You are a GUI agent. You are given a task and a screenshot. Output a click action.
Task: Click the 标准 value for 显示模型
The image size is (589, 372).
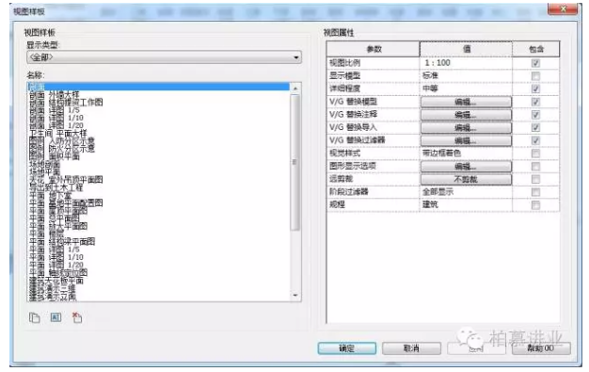(430, 76)
